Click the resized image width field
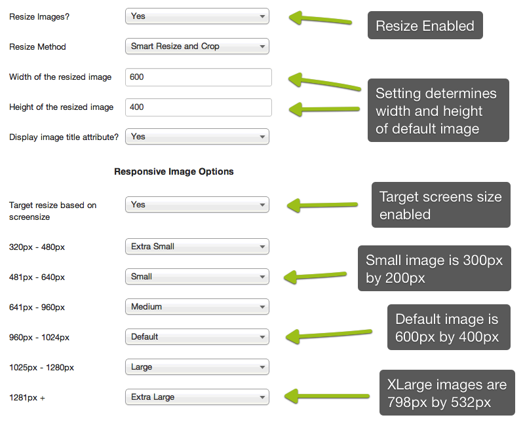The height and width of the screenshot is (426, 525). point(198,77)
